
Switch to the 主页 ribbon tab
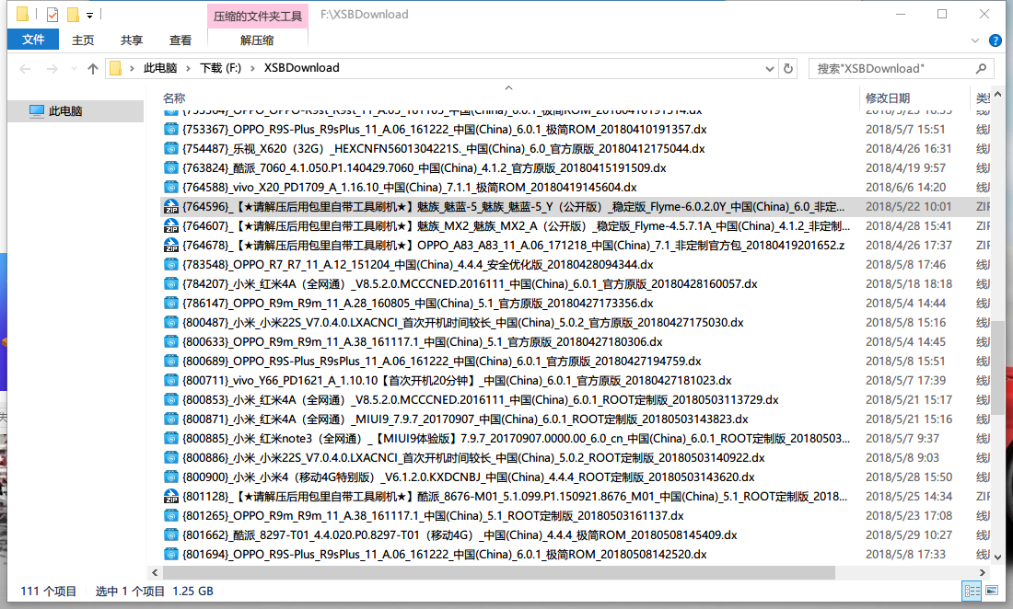83,40
